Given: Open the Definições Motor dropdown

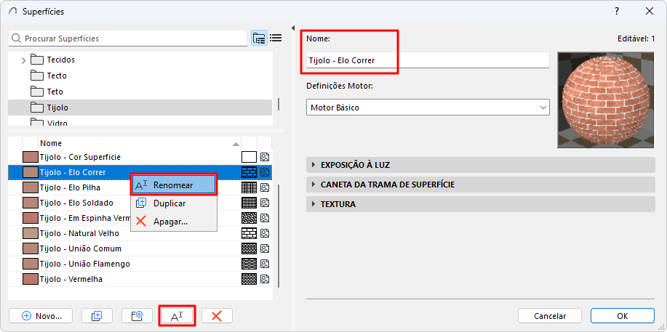Looking at the screenshot, I should (x=428, y=108).
